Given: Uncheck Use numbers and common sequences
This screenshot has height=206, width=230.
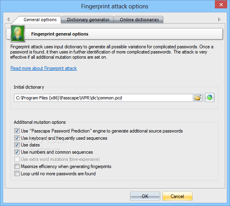Looking at the screenshot, I should point(17,152).
